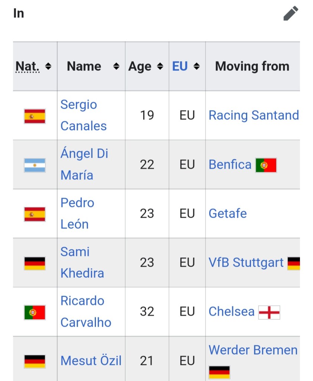Click Germany flag in Sami Khedira row
Image resolution: width=313 pixels, height=381 pixels.
35,263
